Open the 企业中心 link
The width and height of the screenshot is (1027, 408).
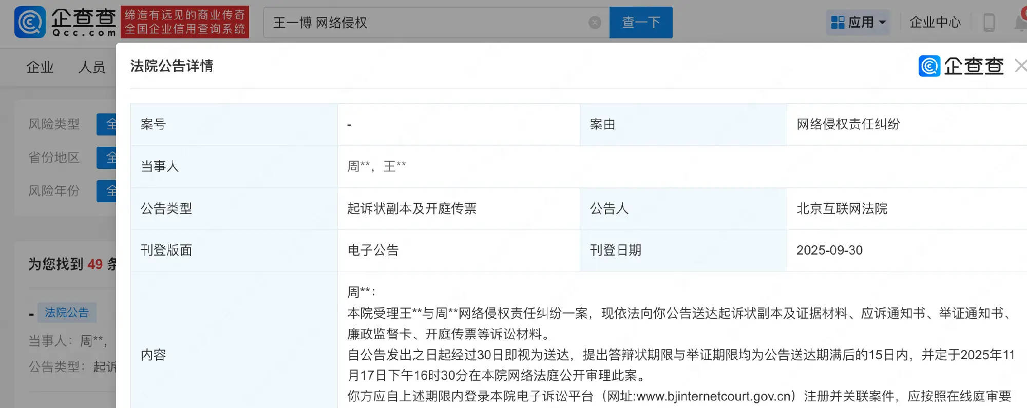[x=935, y=23]
